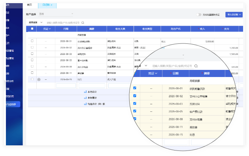Viewport: 249px width, 156px height.
Task: Tick the select-all checkbox in the table header
Action: click(32, 29)
